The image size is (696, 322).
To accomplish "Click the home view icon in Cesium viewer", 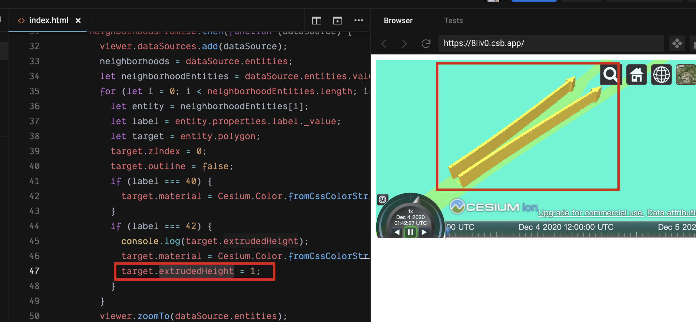I will pos(636,75).
